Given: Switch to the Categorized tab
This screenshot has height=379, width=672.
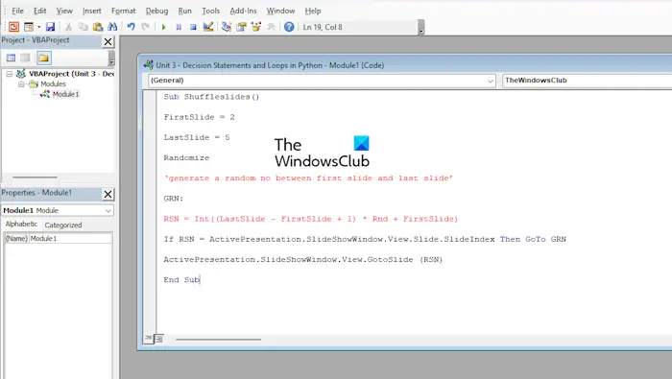Looking at the screenshot, I should tap(63, 225).
